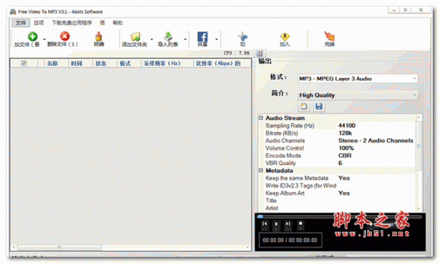Viewport: 440px width, 264px height.
Task: Click the Import List toolbar icon
Action: pos(168,37)
